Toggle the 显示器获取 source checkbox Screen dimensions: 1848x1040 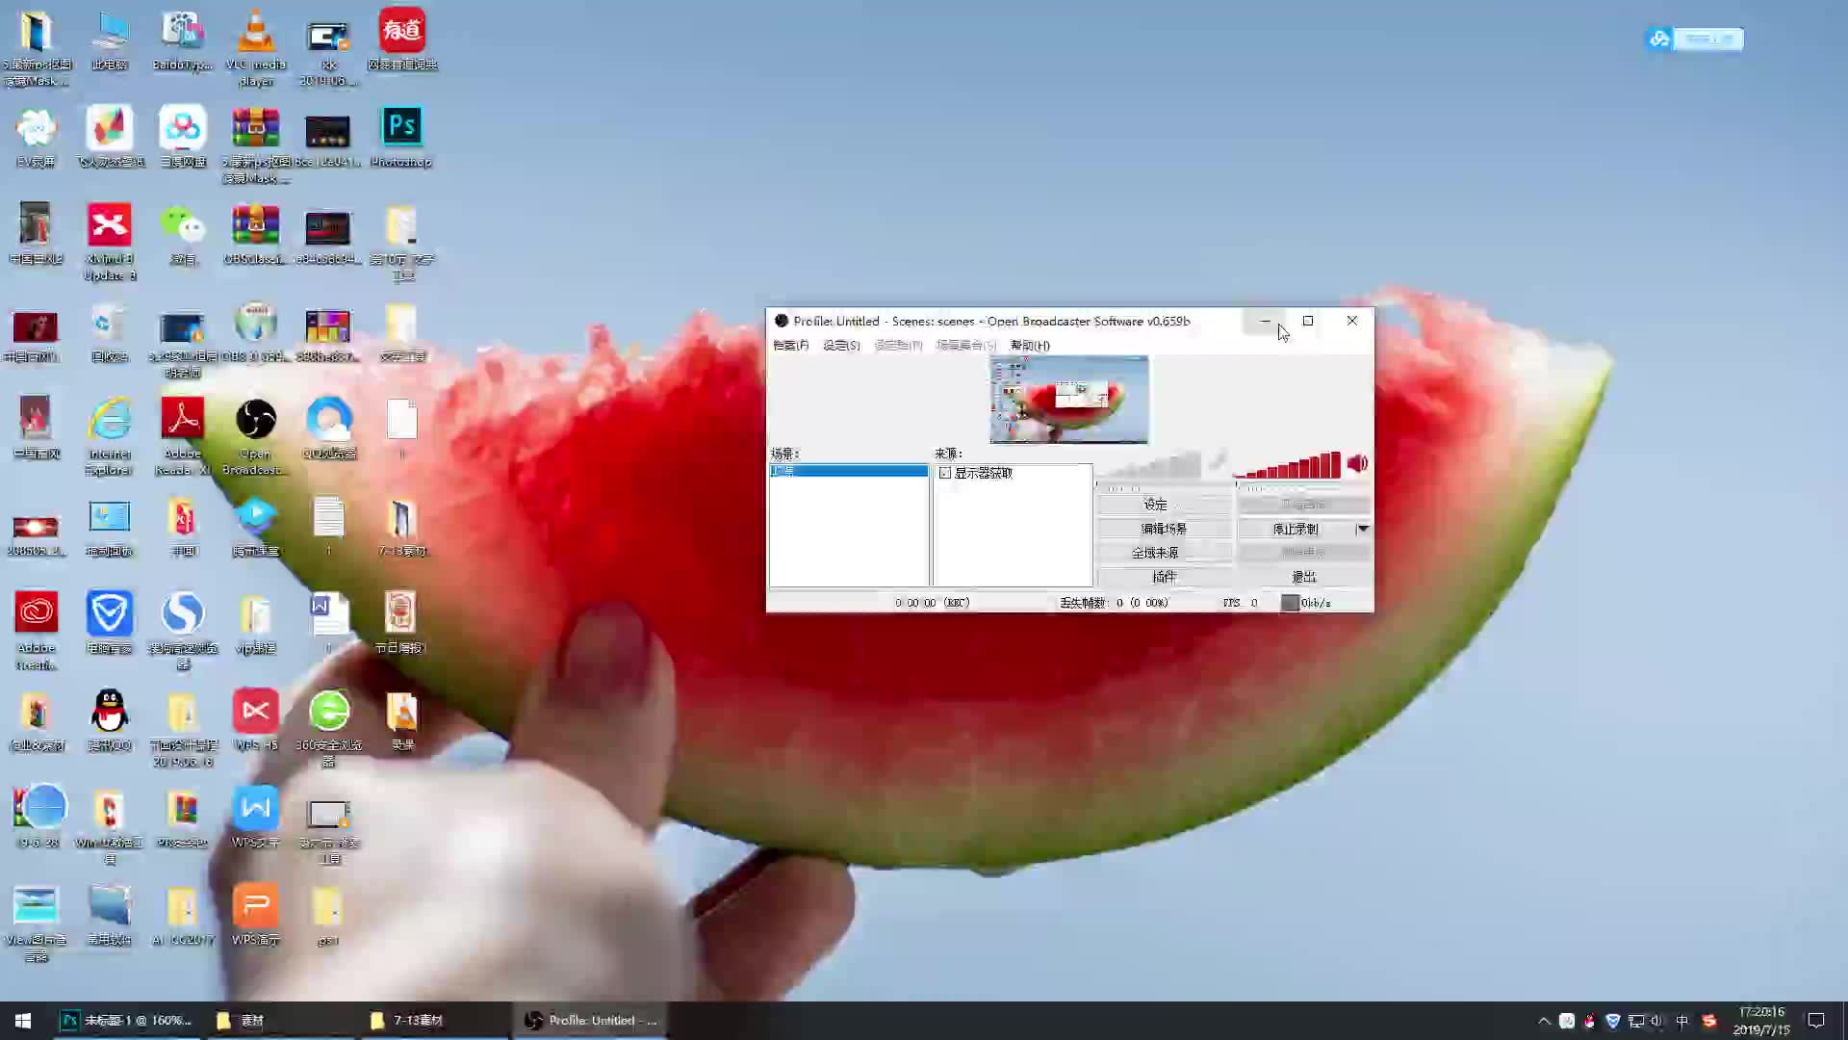945,473
